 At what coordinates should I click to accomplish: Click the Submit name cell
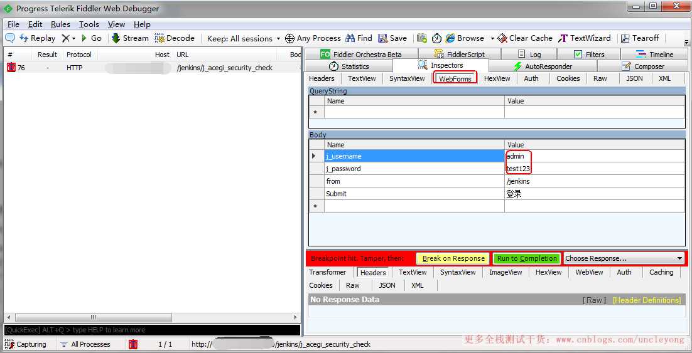click(x=414, y=194)
